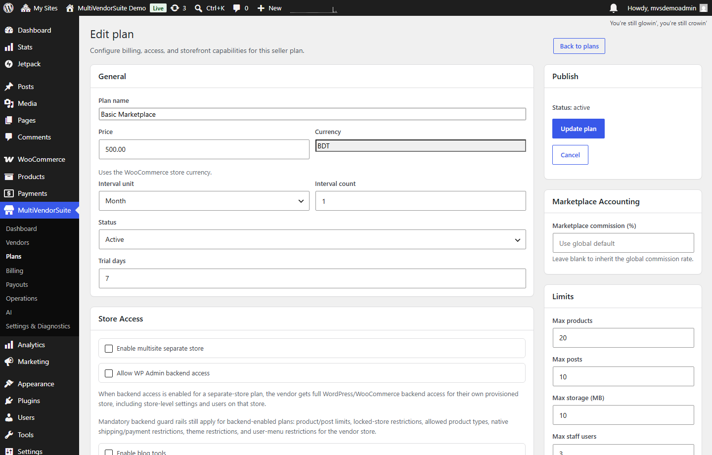Image resolution: width=712 pixels, height=455 pixels.
Task: Click the Marketing megaphone icon
Action: click(x=9, y=362)
